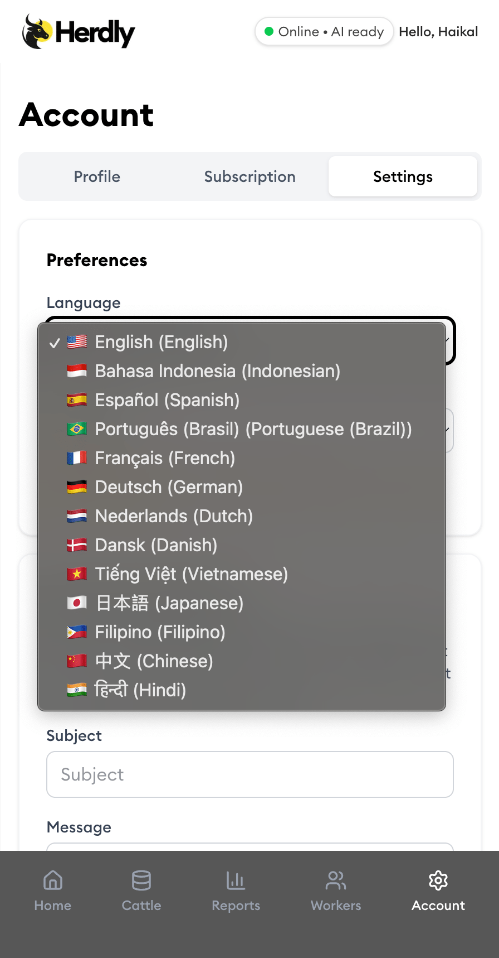Screen dimensions: 499x958
Task: Open the Account gear icon
Action: (438, 880)
